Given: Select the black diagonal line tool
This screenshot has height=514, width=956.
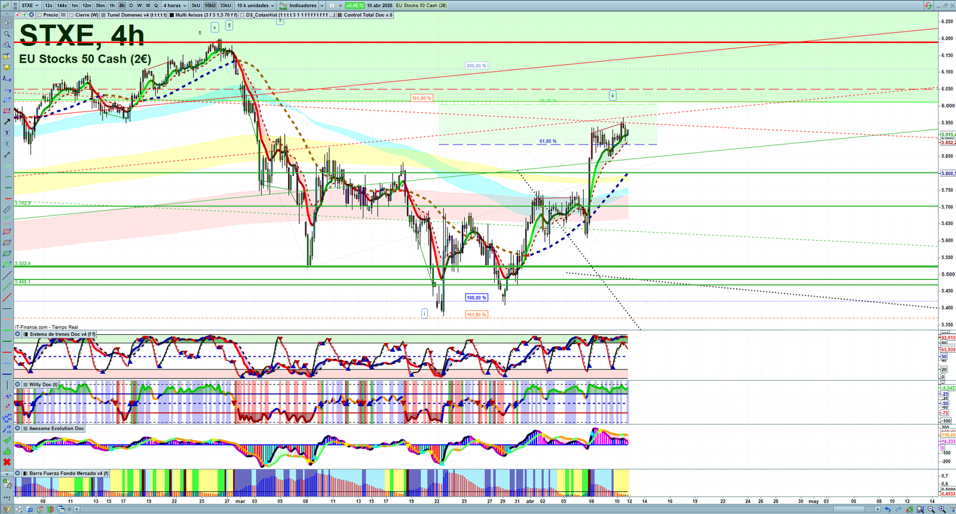Looking at the screenshot, I should [7, 276].
